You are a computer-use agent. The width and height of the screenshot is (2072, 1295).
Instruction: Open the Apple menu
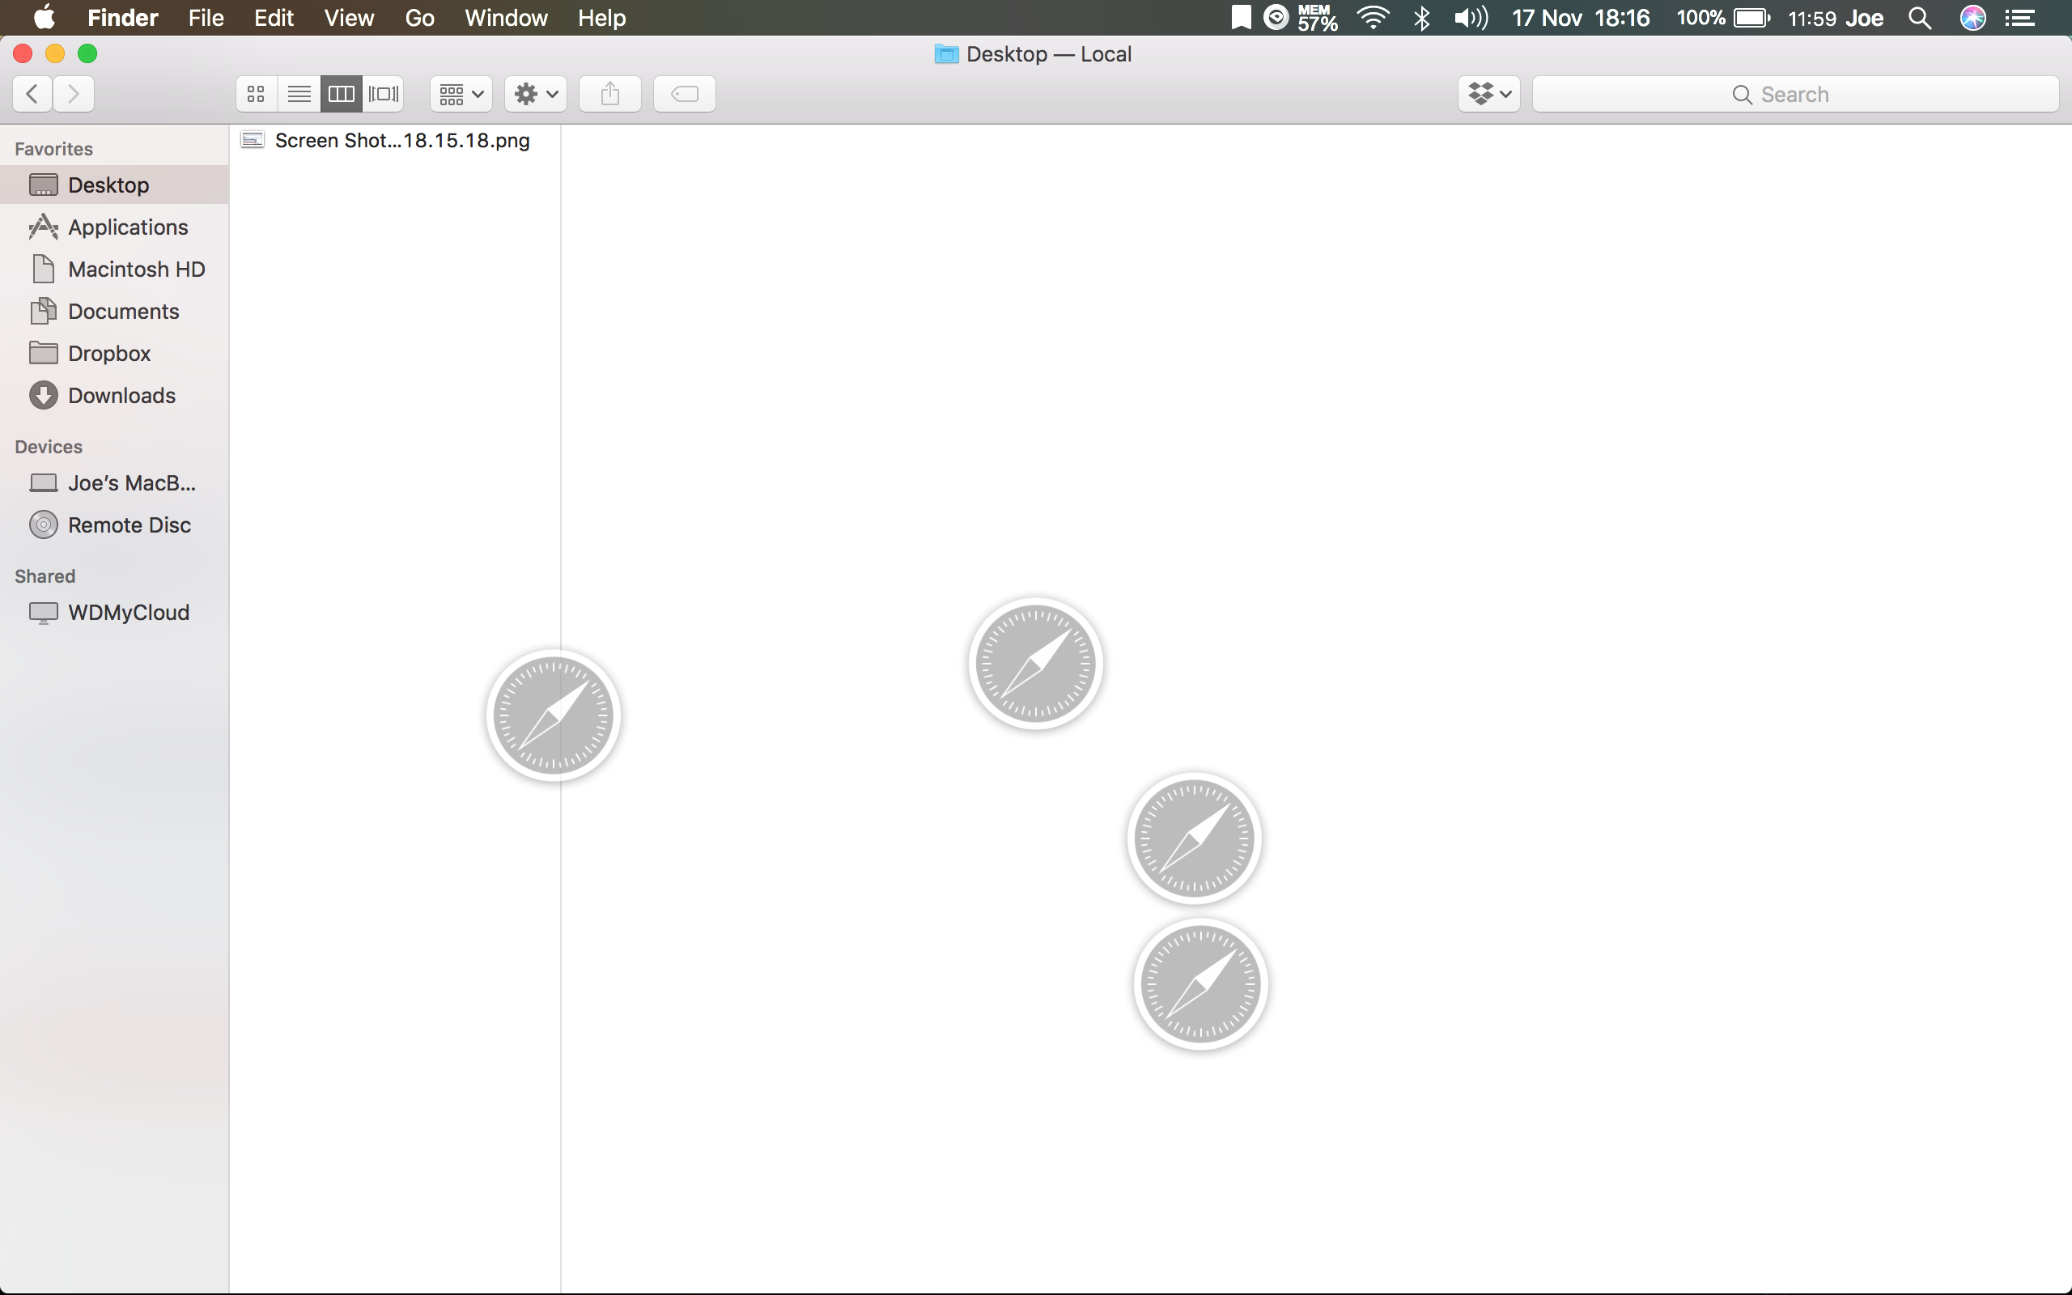click(44, 18)
